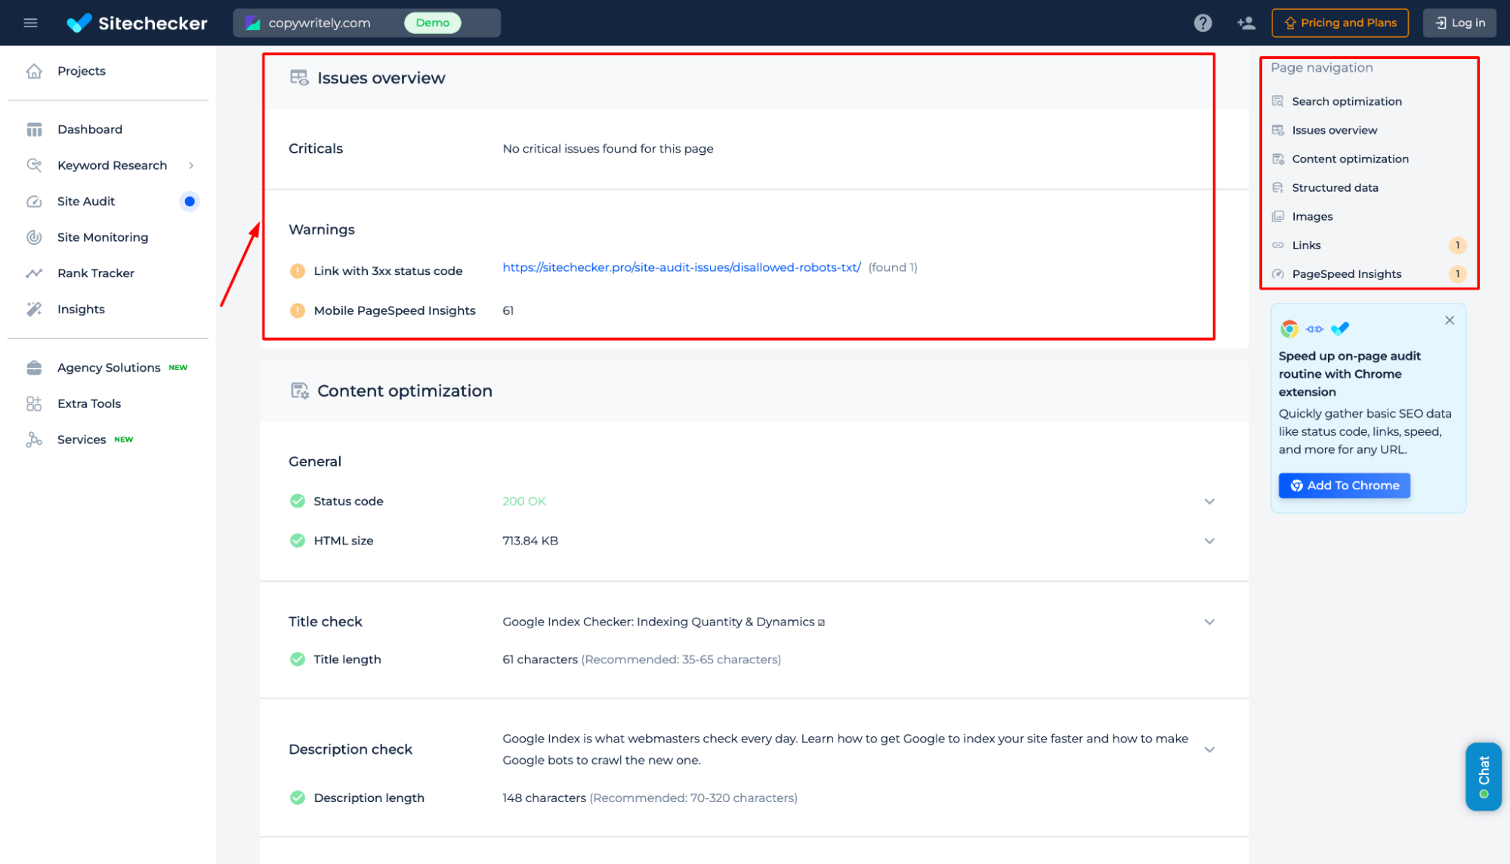Screen dimensions: 1510x864
Task: Open Site Monitoring section
Action: click(103, 236)
